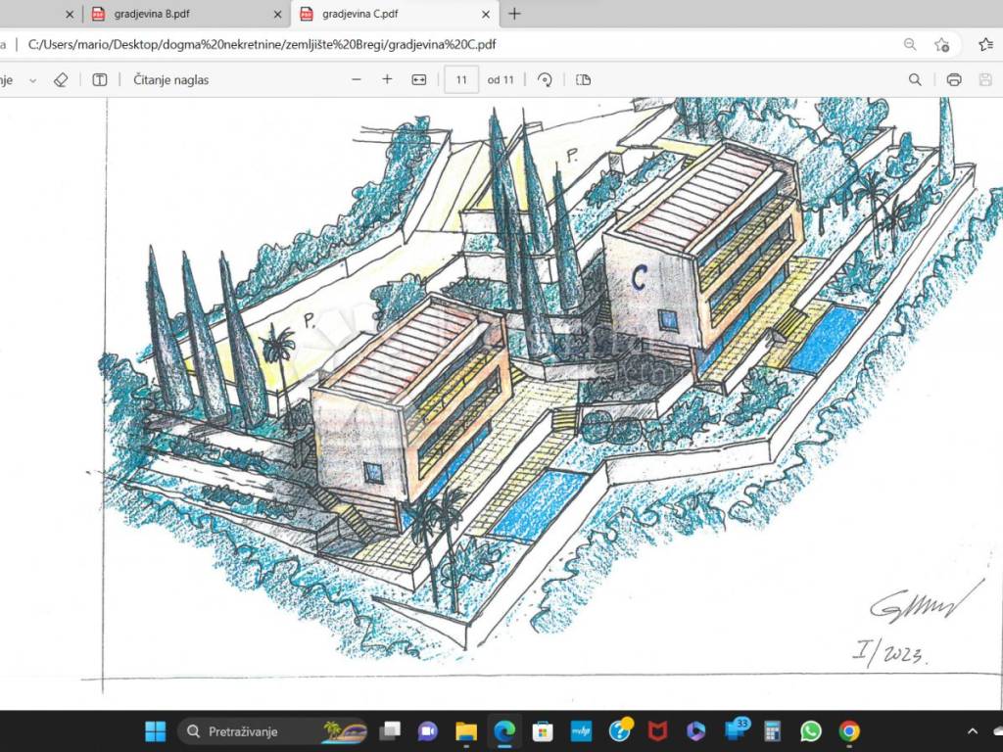This screenshot has height=752, width=1003.
Task: Save the PDF with the disk icon
Action: [x=985, y=80]
